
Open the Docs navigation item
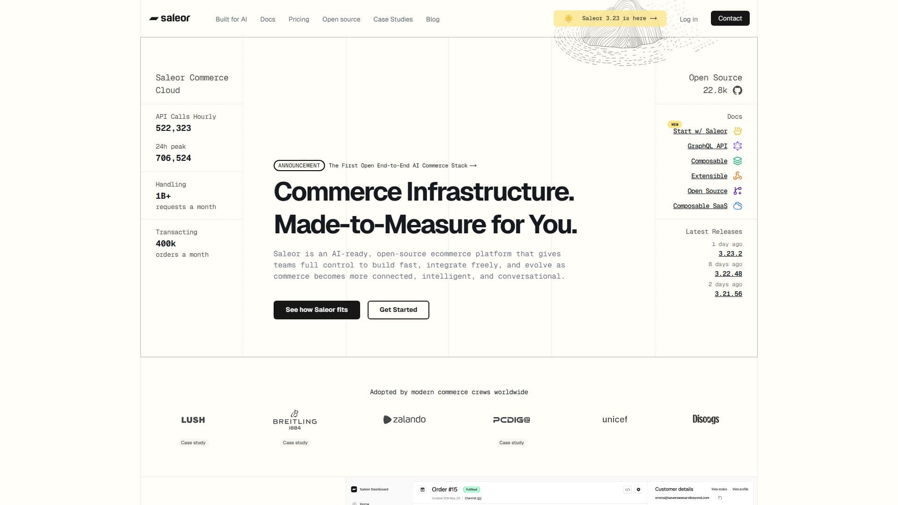pyautogui.click(x=268, y=19)
